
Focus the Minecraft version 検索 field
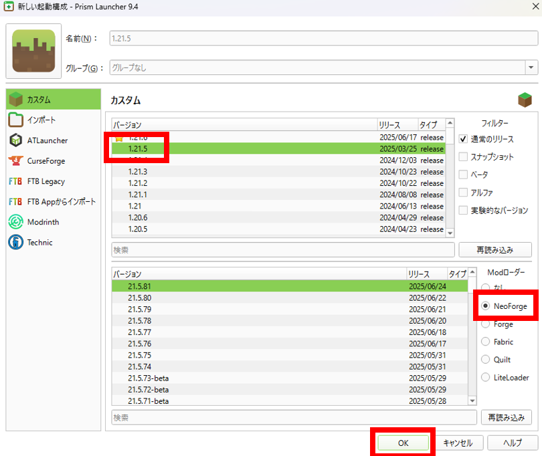pyautogui.click(x=283, y=250)
